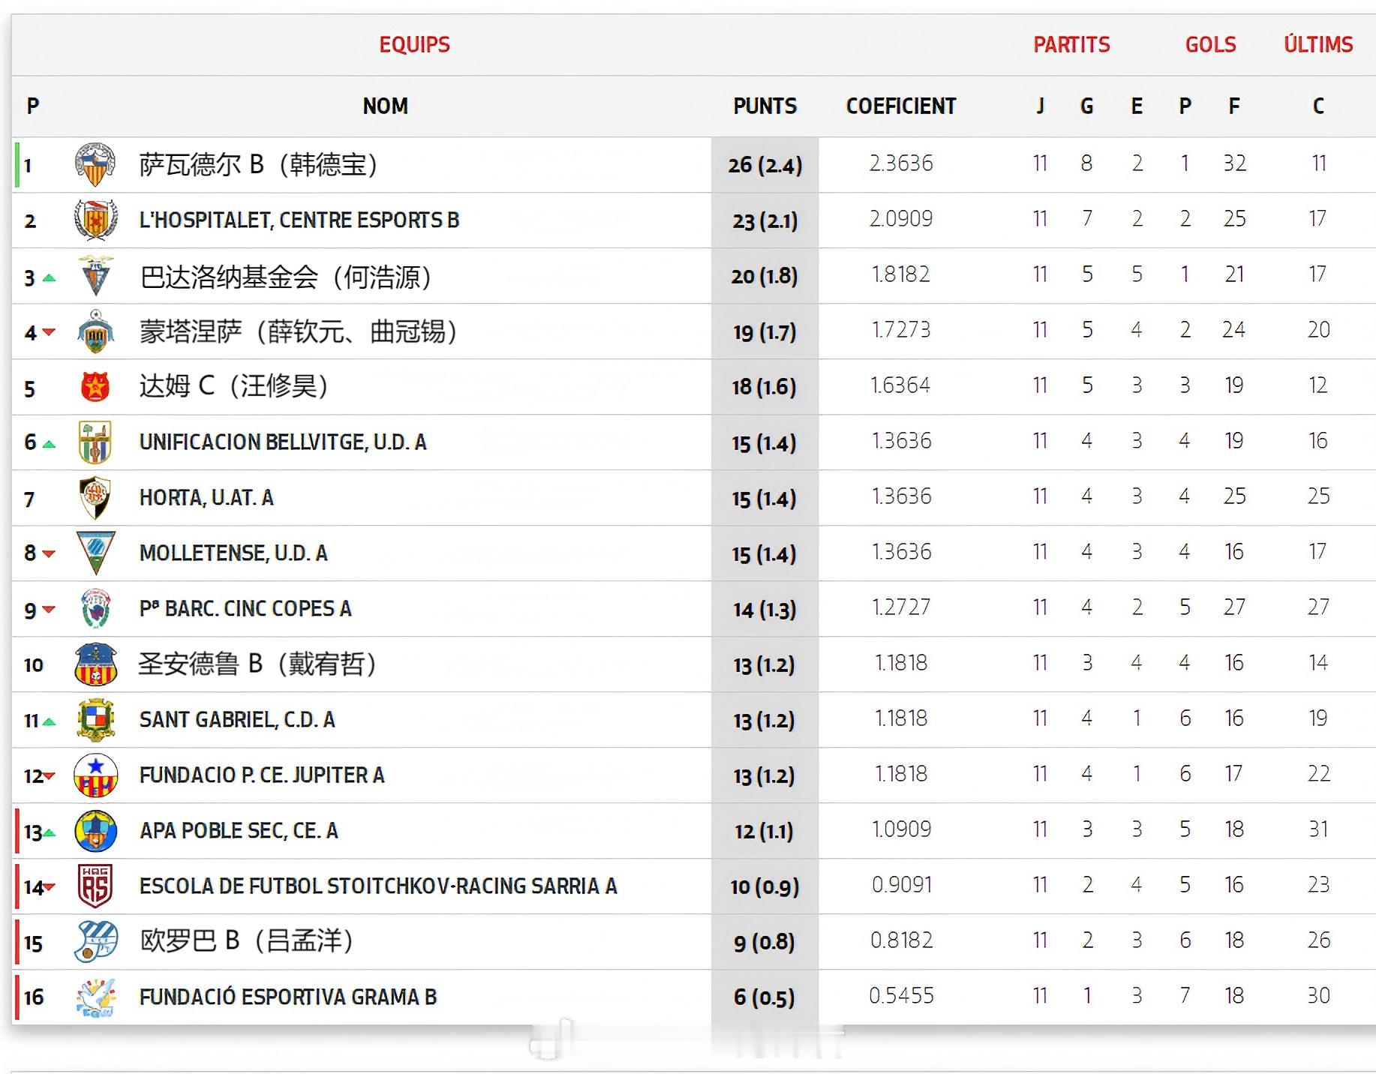Screen dimensions: 1376x1074
Task: Click the green up arrow beside position 6
Action: [x=49, y=444]
